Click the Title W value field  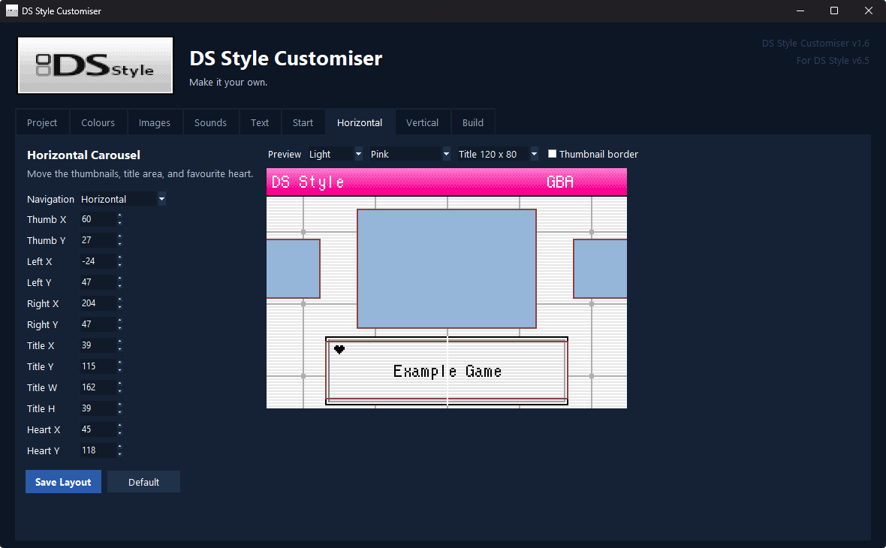98,387
